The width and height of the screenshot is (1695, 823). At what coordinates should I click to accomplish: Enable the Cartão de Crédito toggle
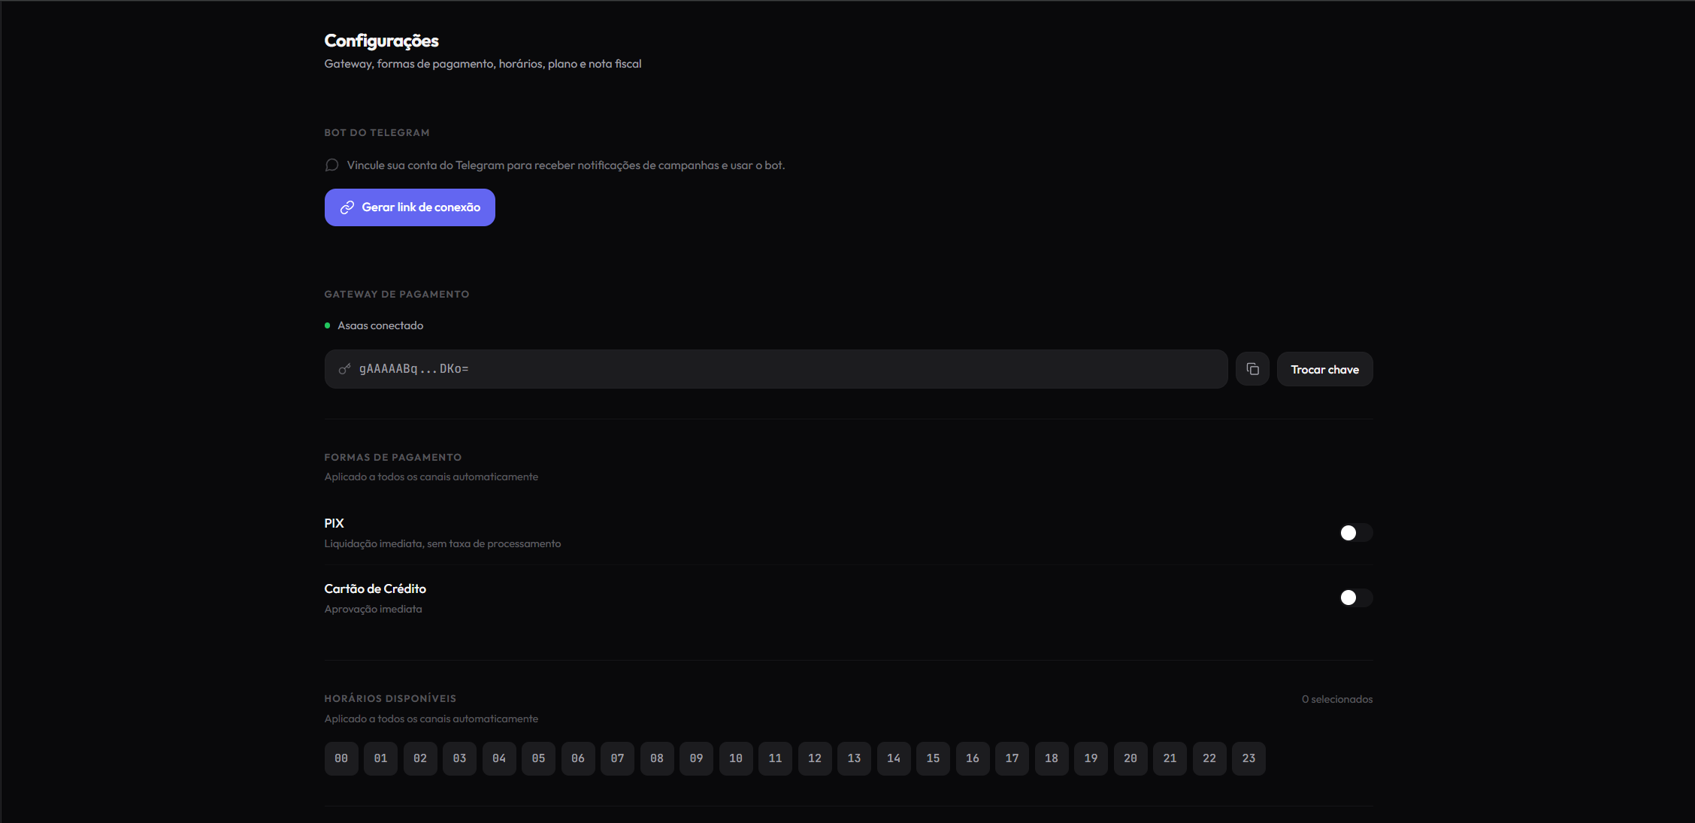click(1355, 598)
